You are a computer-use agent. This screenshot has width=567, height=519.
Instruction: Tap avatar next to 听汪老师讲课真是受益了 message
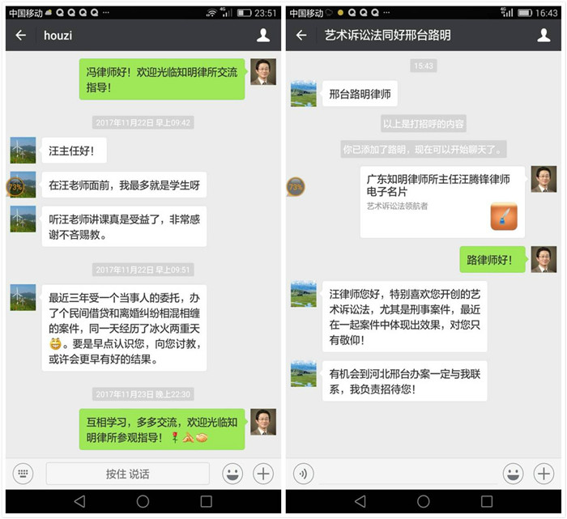23,219
